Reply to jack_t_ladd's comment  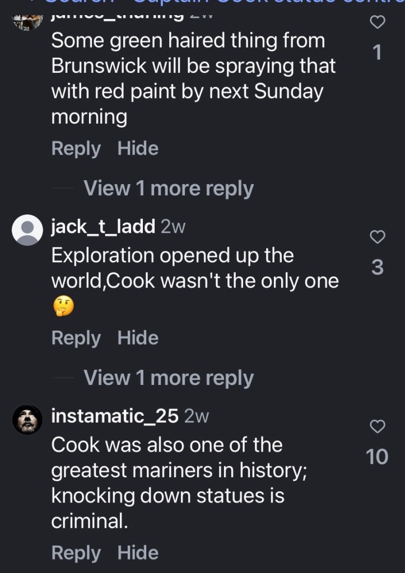click(76, 338)
